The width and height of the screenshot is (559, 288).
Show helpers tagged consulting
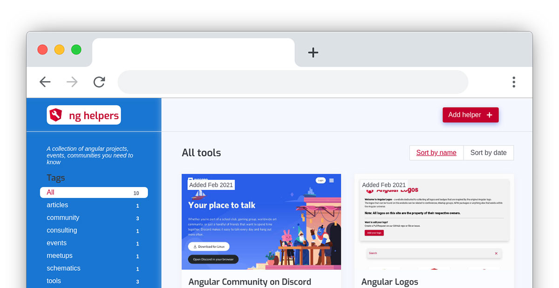click(62, 230)
